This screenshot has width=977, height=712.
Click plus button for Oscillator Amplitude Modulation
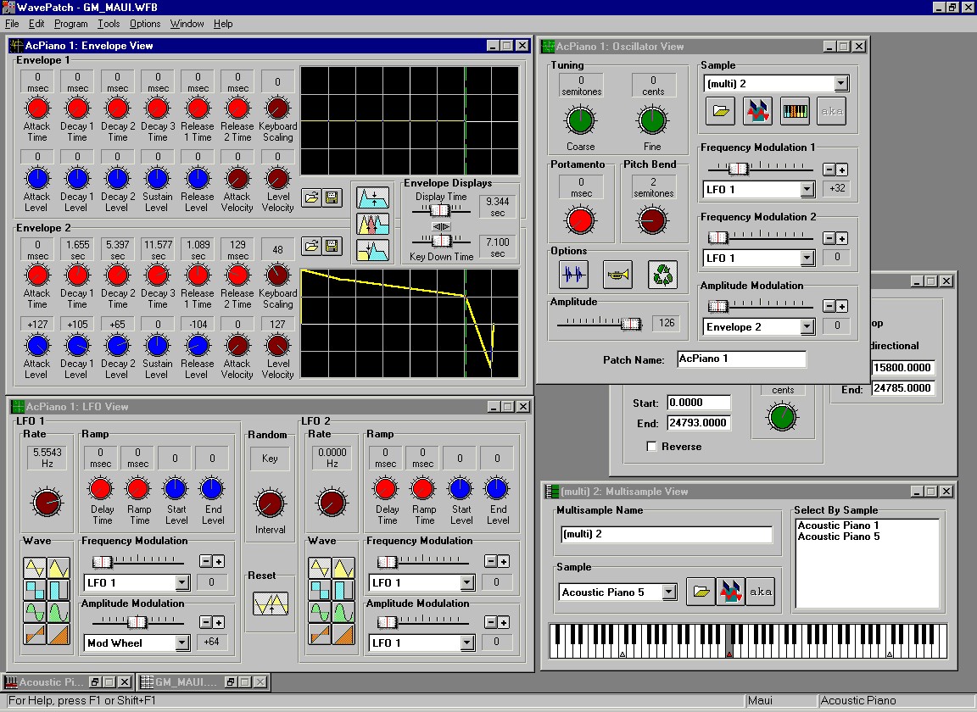click(842, 306)
